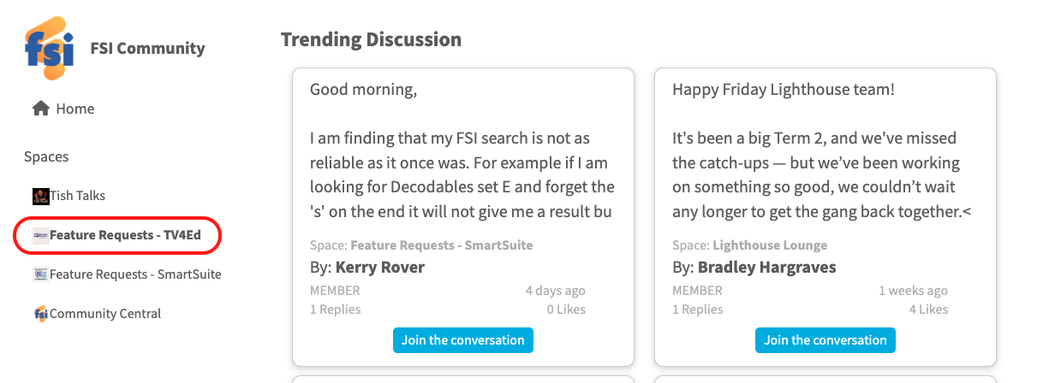Click the Tish Talks space icon

[x=40, y=196]
